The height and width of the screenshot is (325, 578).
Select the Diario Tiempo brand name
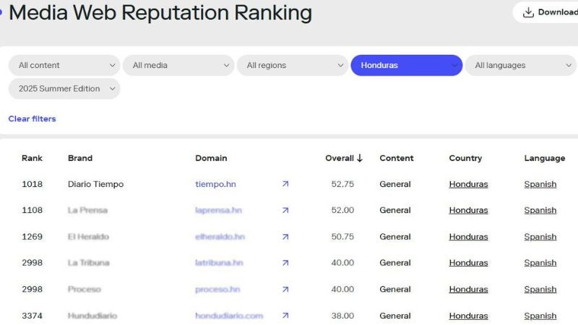click(96, 184)
